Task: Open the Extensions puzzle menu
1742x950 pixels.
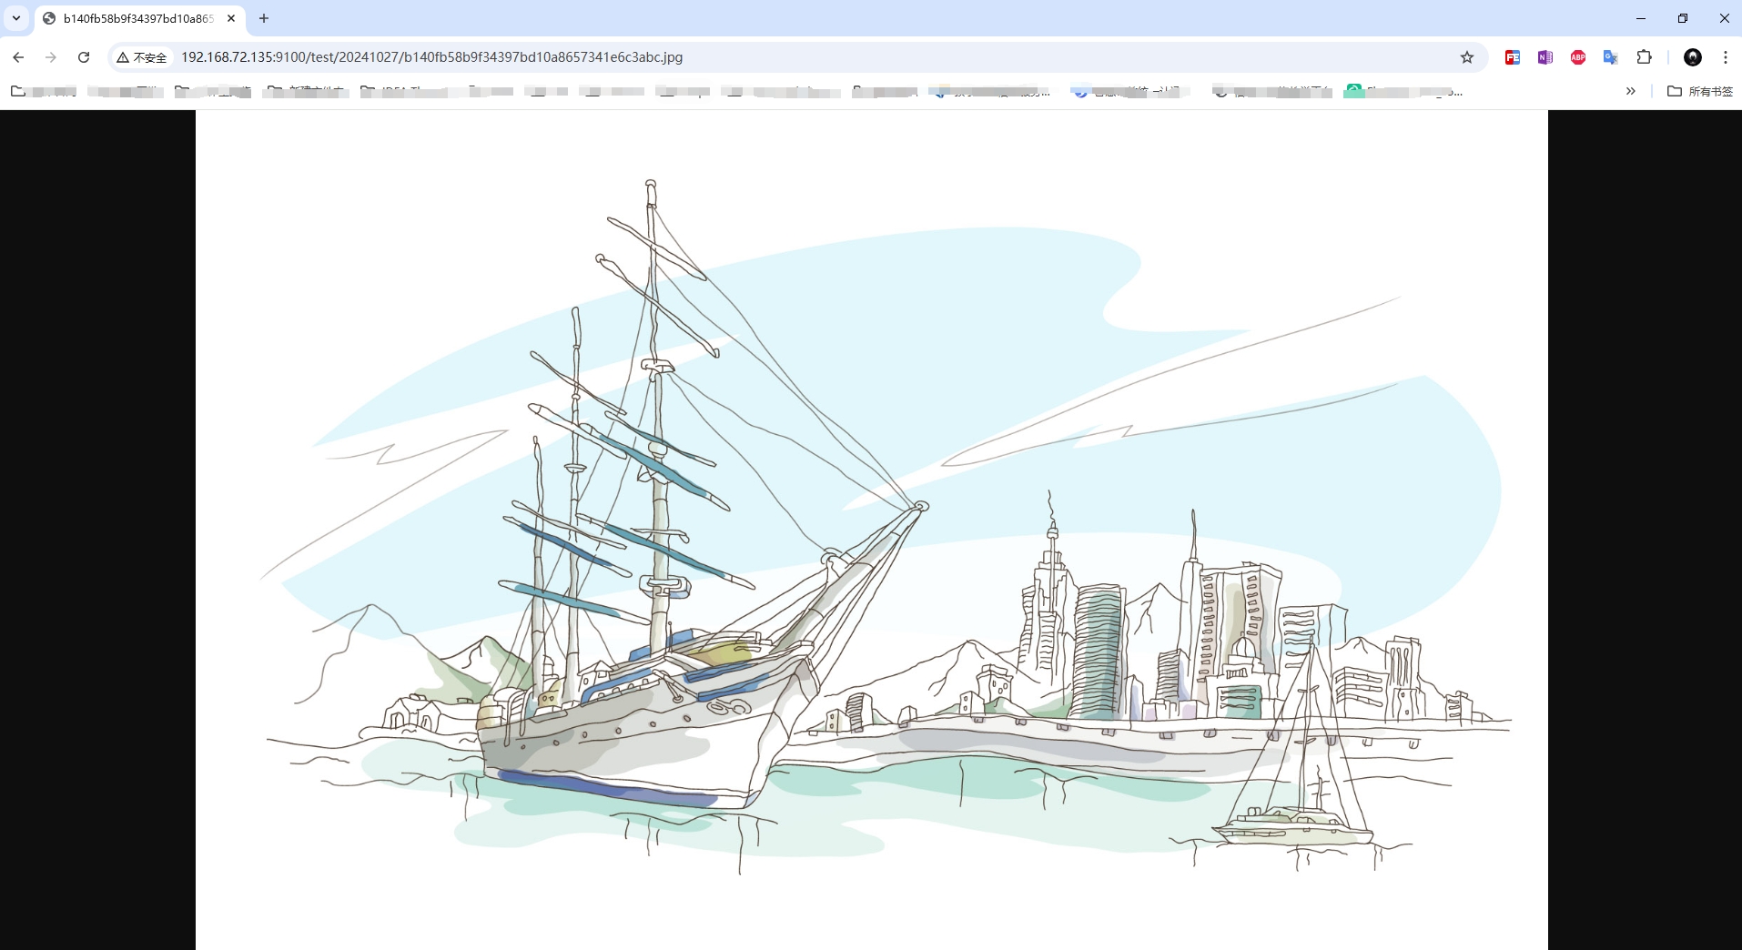Action: 1644,57
